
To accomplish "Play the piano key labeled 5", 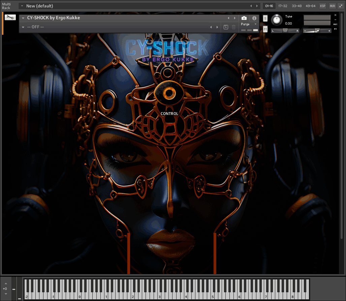I will click(x=213, y=296).
